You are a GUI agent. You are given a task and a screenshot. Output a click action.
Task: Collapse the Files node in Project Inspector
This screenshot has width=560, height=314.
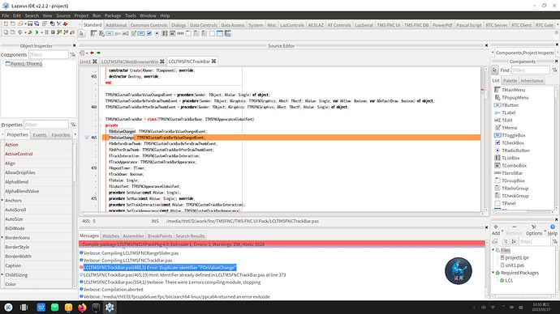click(x=493, y=250)
